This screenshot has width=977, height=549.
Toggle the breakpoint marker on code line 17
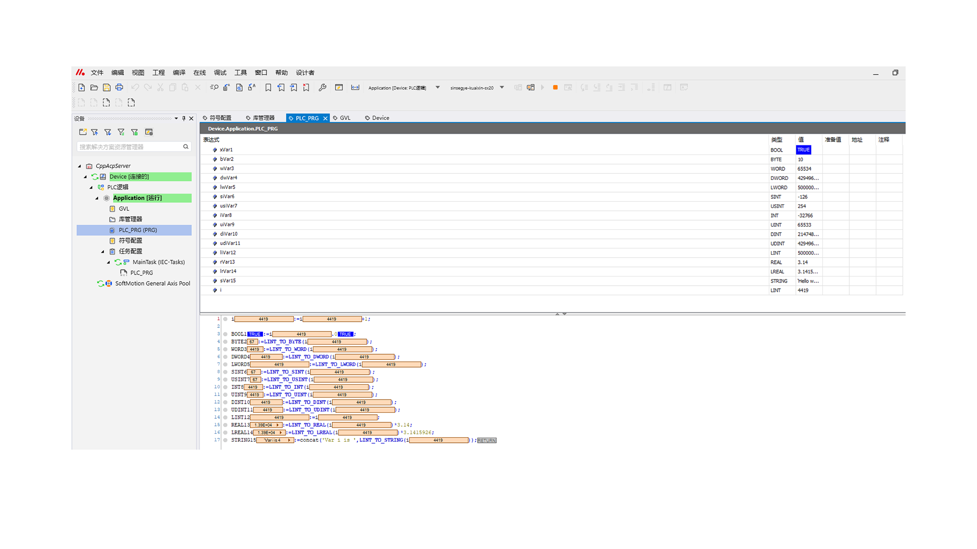225,440
